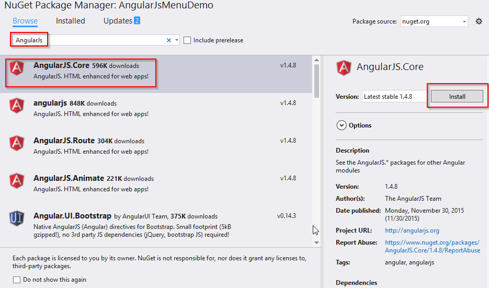
Task: Click the AngularJs search input field
Action: pos(105,40)
